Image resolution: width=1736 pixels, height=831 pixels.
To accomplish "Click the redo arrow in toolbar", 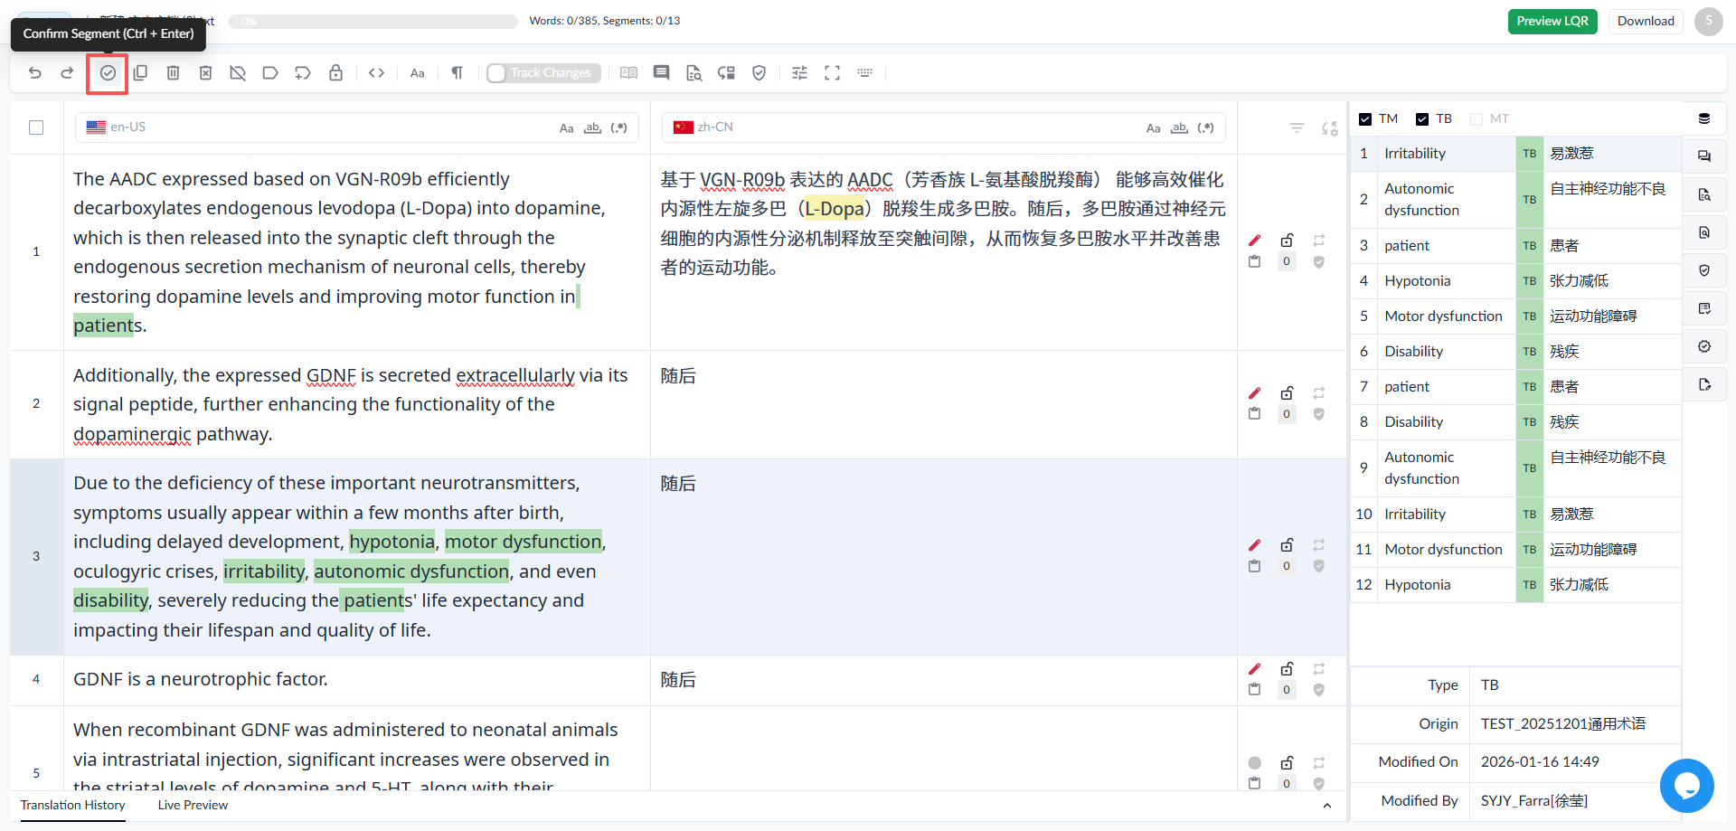I will [x=67, y=73].
